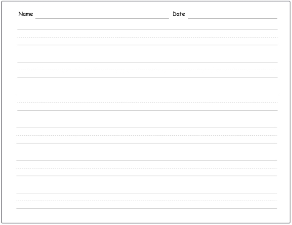
Task: Click the last writing row's bottom baseline
Action: 147,209
